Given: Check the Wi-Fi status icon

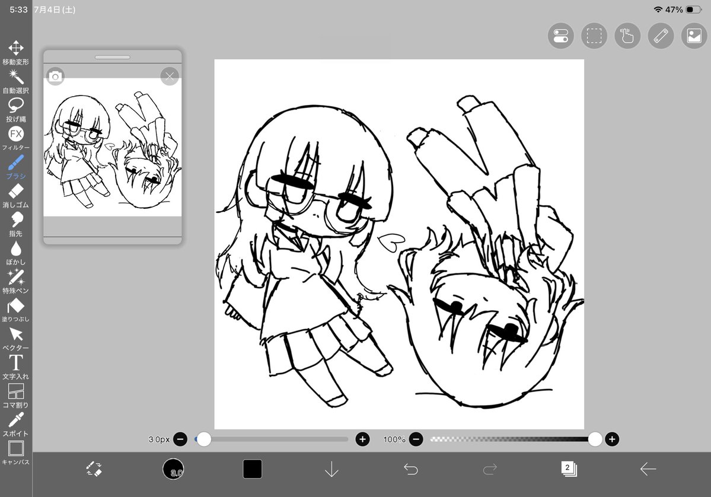Looking at the screenshot, I should (x=658, y=9).
